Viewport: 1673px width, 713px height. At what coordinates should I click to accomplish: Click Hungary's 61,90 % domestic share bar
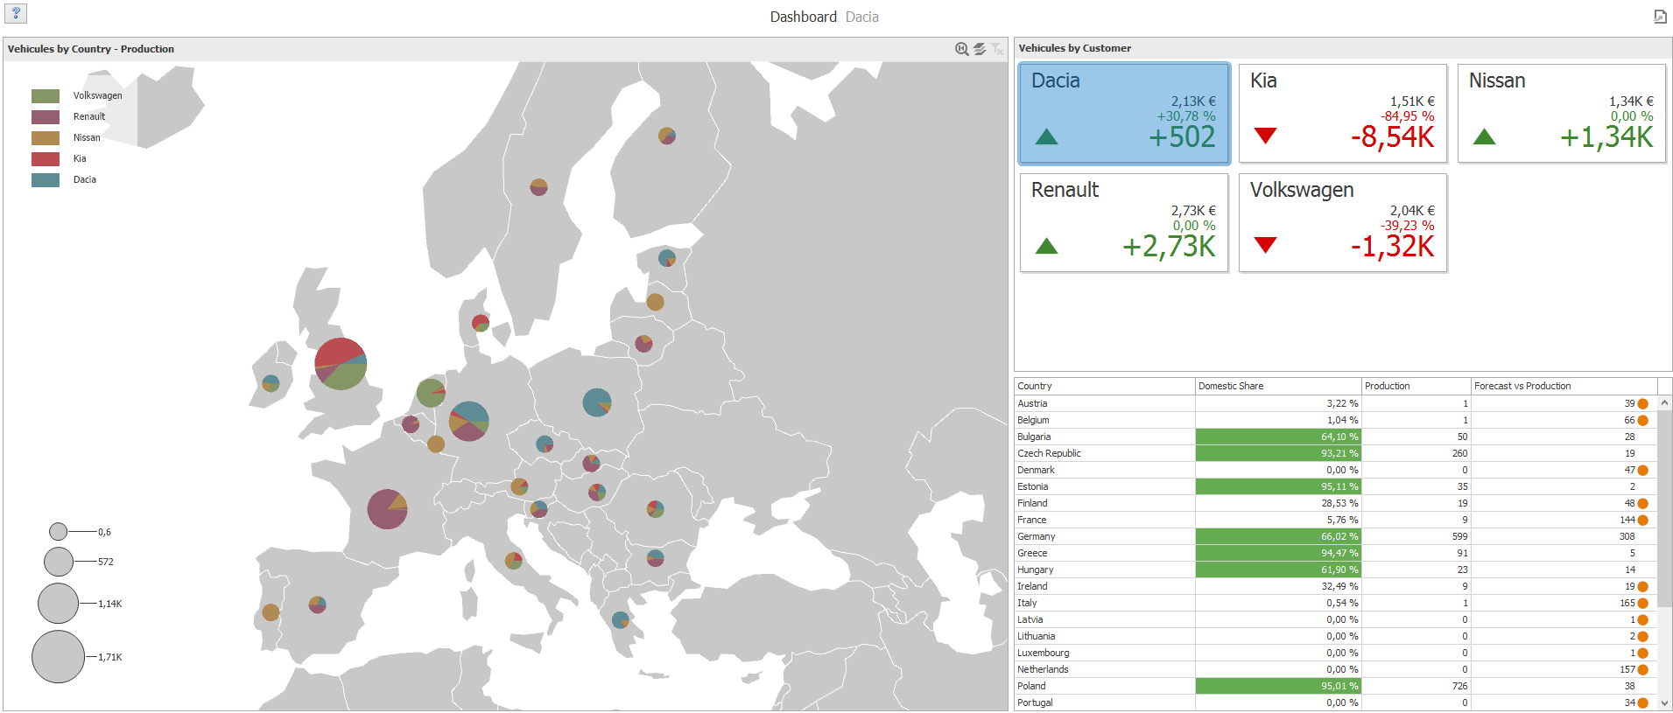point(1278,570)
